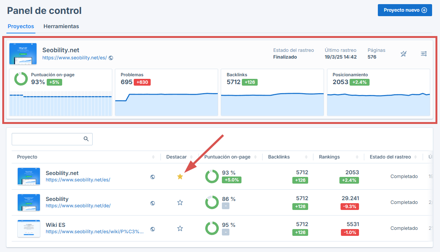Click globe icon in Seobility /de/ row
This screenshot has width=440, height=252.
pos(153,203)
